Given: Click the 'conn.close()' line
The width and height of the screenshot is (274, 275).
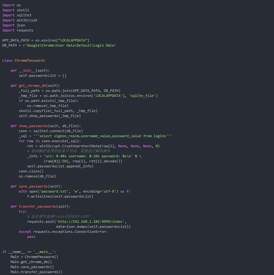Looking at the screenshot, I should coord(31,171).
